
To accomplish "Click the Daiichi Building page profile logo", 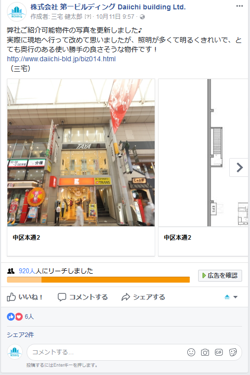I will (x=17, y=12).
